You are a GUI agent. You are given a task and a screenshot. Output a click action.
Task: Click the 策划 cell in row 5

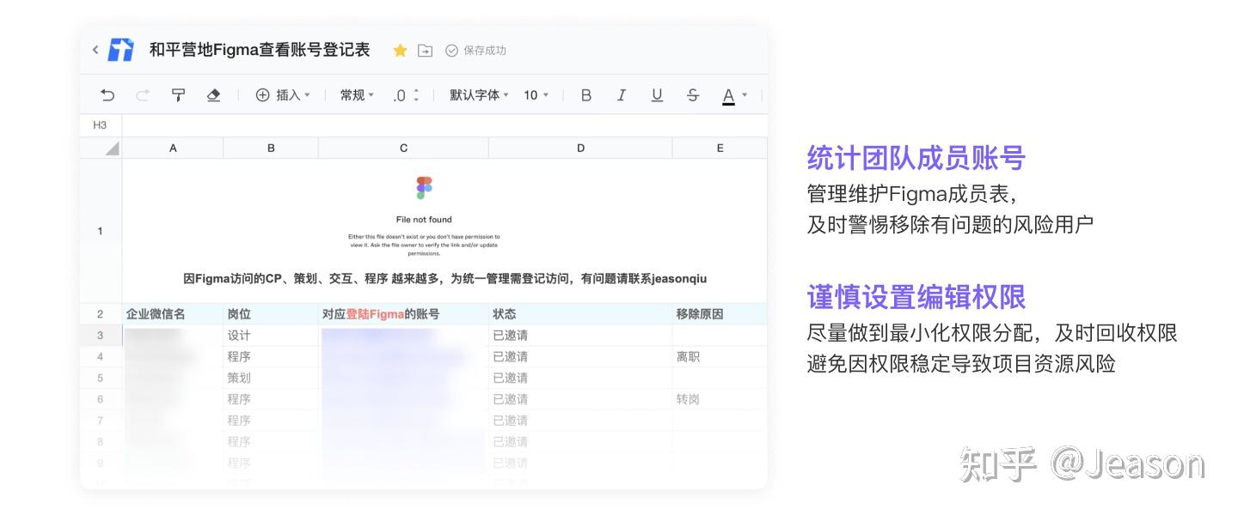coord(271,378)
